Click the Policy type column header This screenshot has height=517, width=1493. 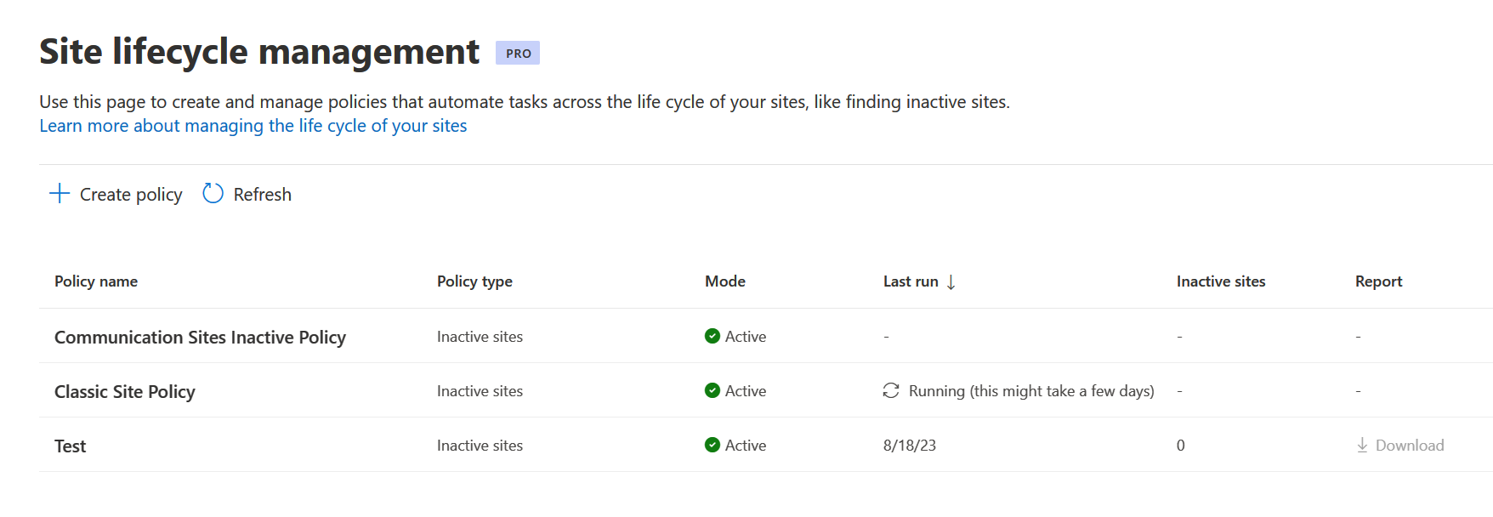click(474, 281)
